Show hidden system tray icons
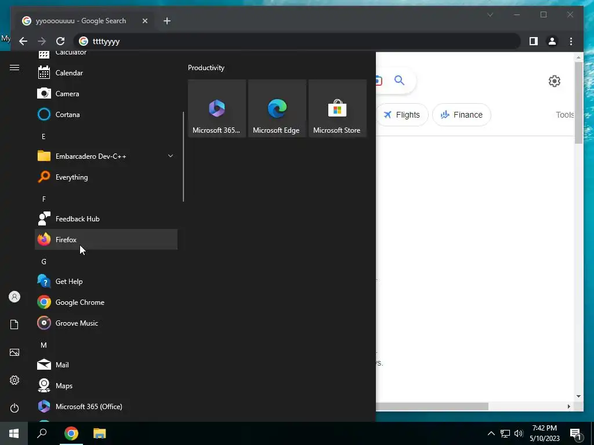 click(491, 433)
